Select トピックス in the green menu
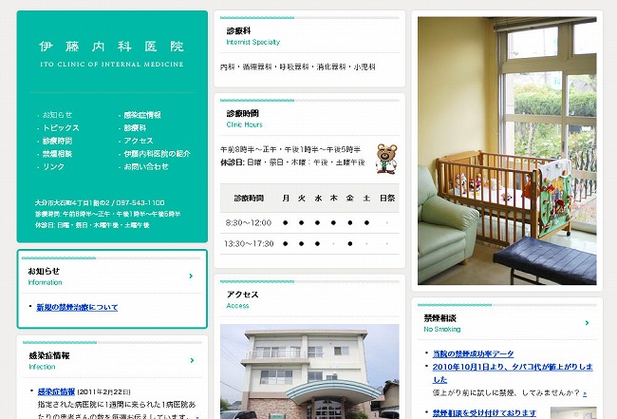Viewport: 617px width, 419px height. point(61,128)
